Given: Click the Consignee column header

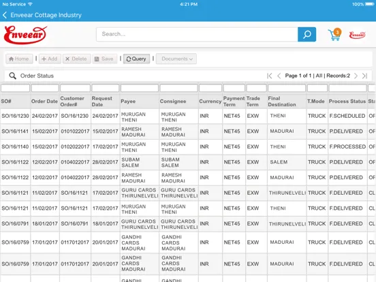Looking at the screenshot, I should 173,101.
